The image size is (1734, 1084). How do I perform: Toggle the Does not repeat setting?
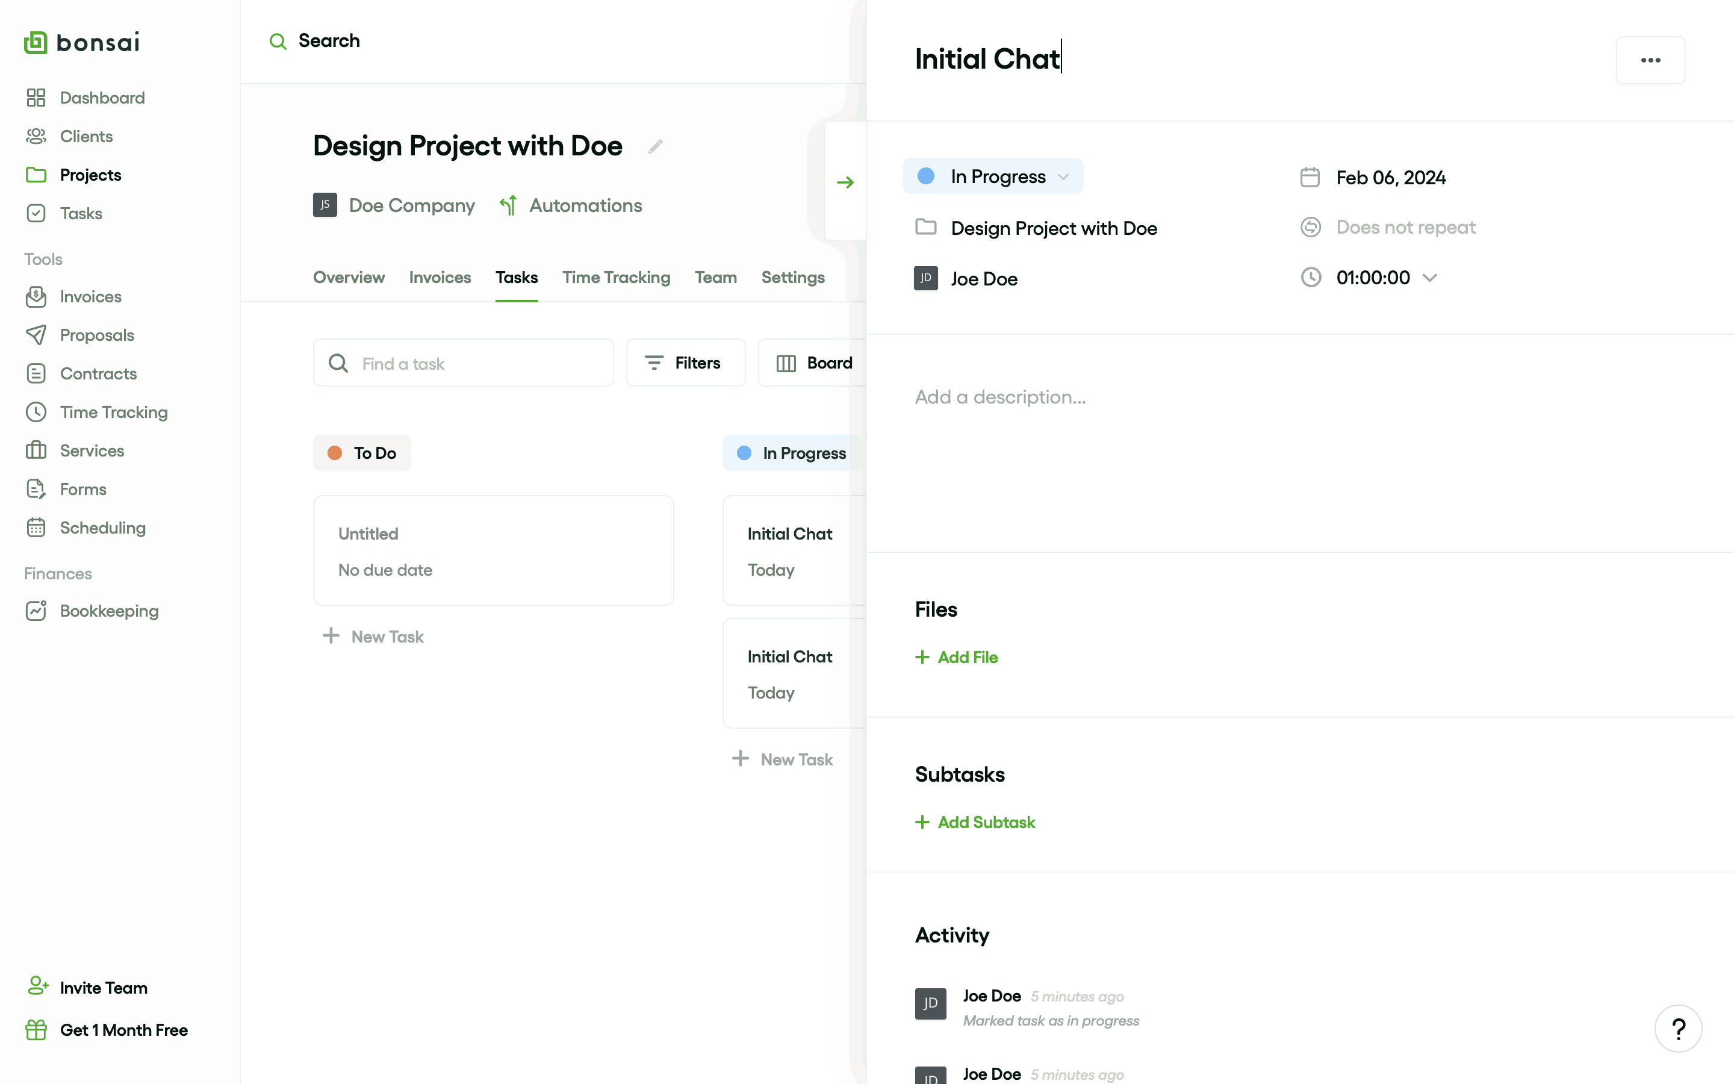point(1405,227)
